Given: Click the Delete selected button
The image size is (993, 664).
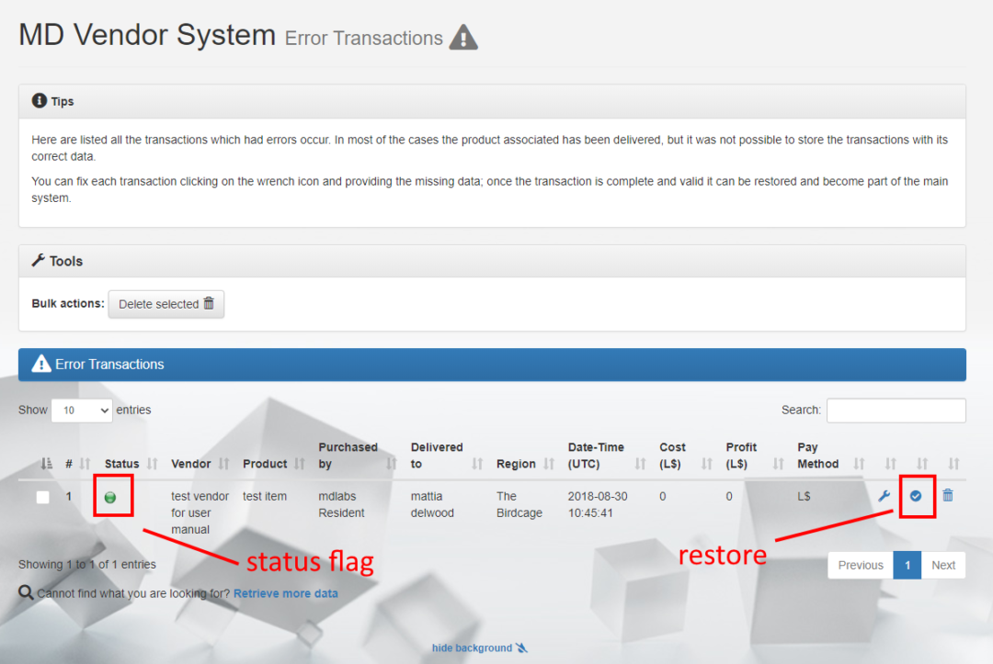Looking at the screenshot, I should (165, 304).
